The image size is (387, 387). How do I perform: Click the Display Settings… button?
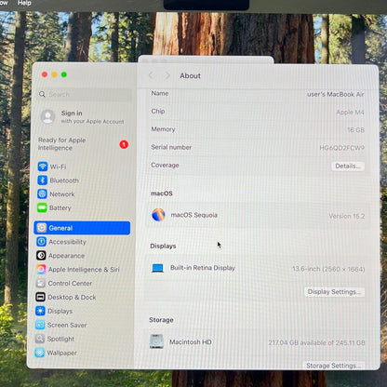pyautogui.click(x=334, y=292)
